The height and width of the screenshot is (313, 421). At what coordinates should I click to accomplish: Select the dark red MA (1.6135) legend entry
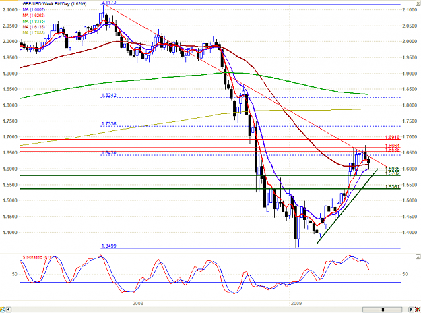(34, 27)
